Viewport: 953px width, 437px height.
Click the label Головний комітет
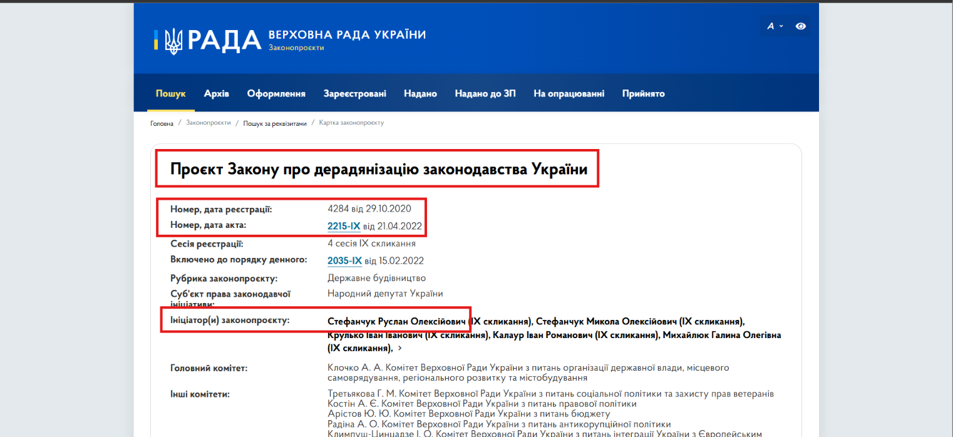[x=209, y=368]
